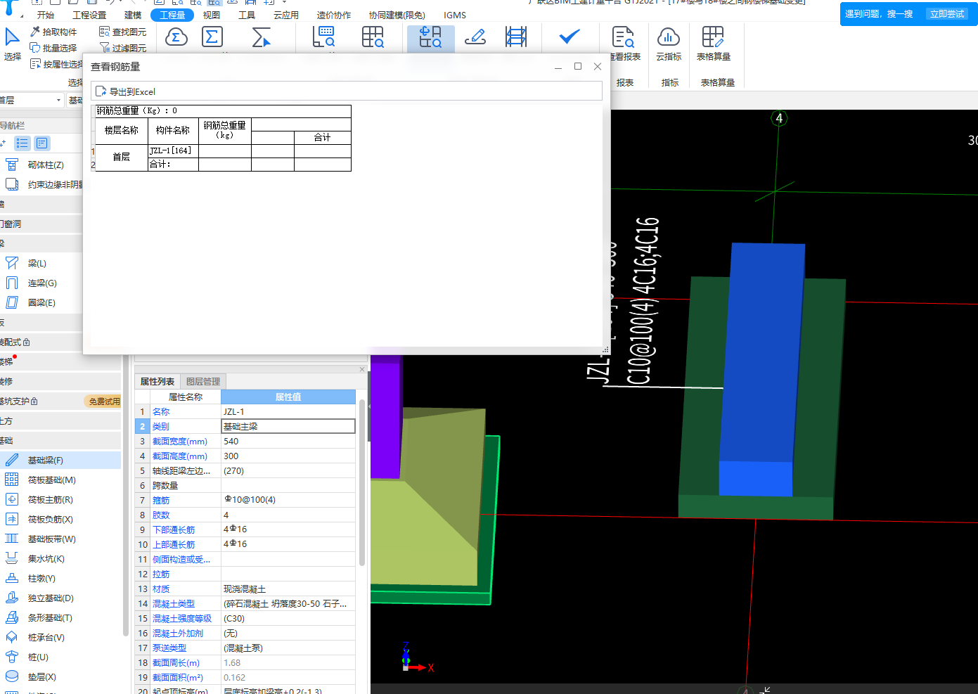Click the 下部通长筋 property link
This screenshot has height=694, width=978.
pyautogui.click(x=174, y=529)
